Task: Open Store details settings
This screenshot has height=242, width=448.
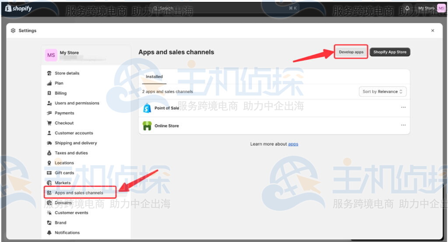Action: (x=67, y=73)
